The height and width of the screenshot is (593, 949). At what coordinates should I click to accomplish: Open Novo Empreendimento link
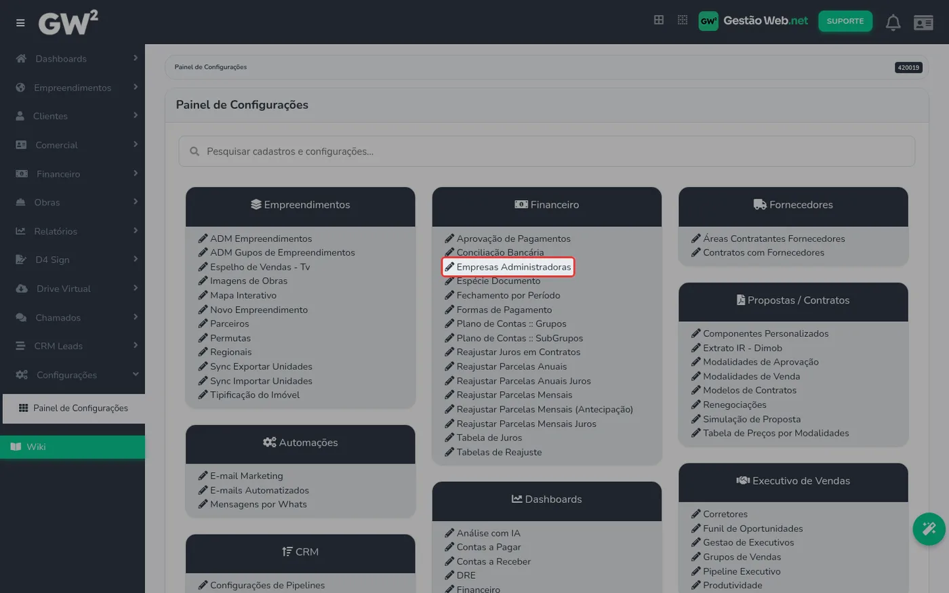tap(253, 310)
